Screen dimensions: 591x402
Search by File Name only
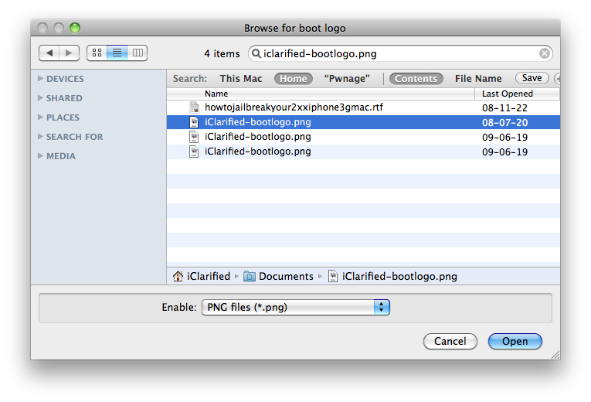pyautogui.click(x=478, y=78)
